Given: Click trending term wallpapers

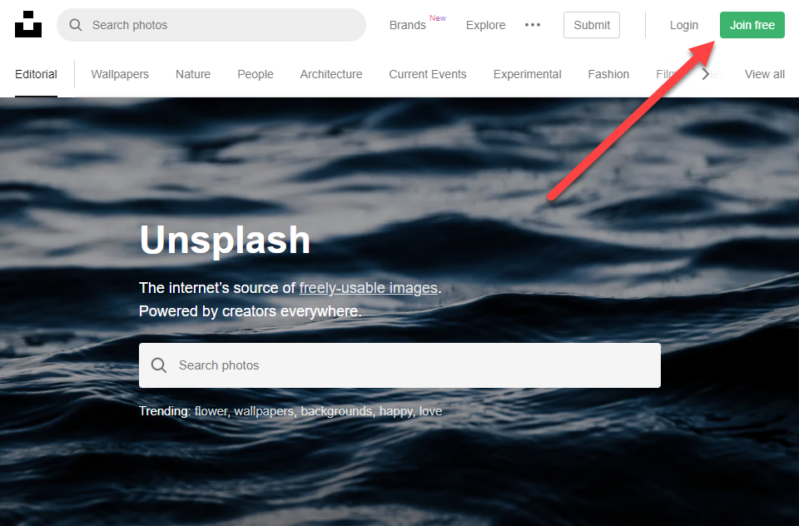Looking at the screenshot, I should [264, 411].
